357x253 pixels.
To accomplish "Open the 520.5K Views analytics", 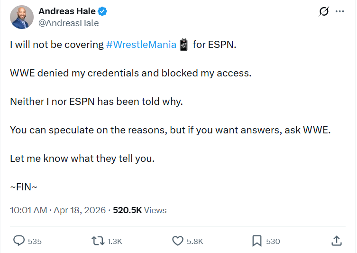I will coord(139,210).
